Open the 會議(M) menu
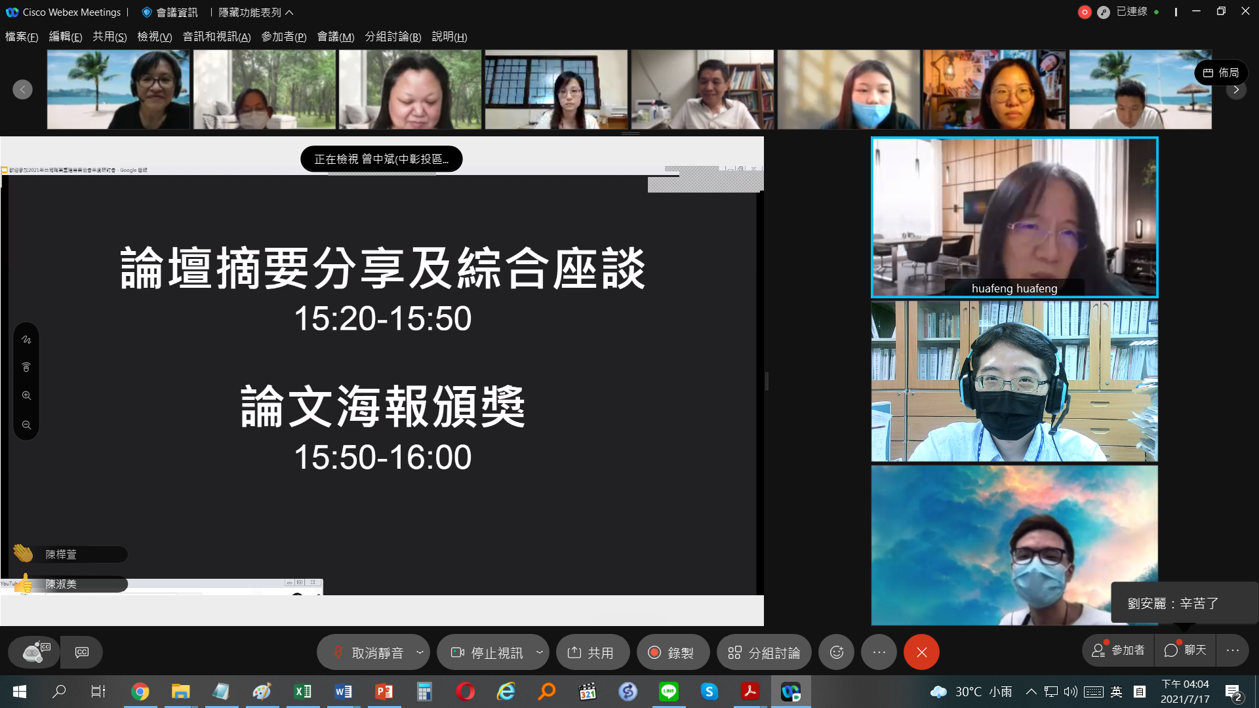1259x708 pixels. pos(336,37)
